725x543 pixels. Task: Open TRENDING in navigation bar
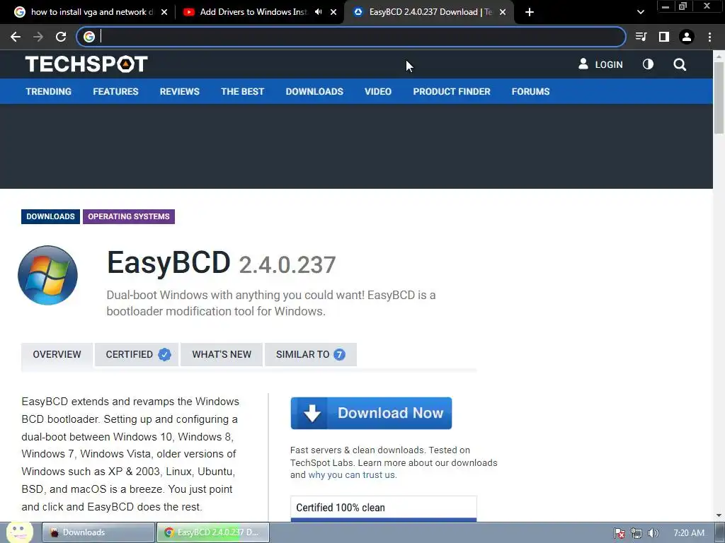49,91
